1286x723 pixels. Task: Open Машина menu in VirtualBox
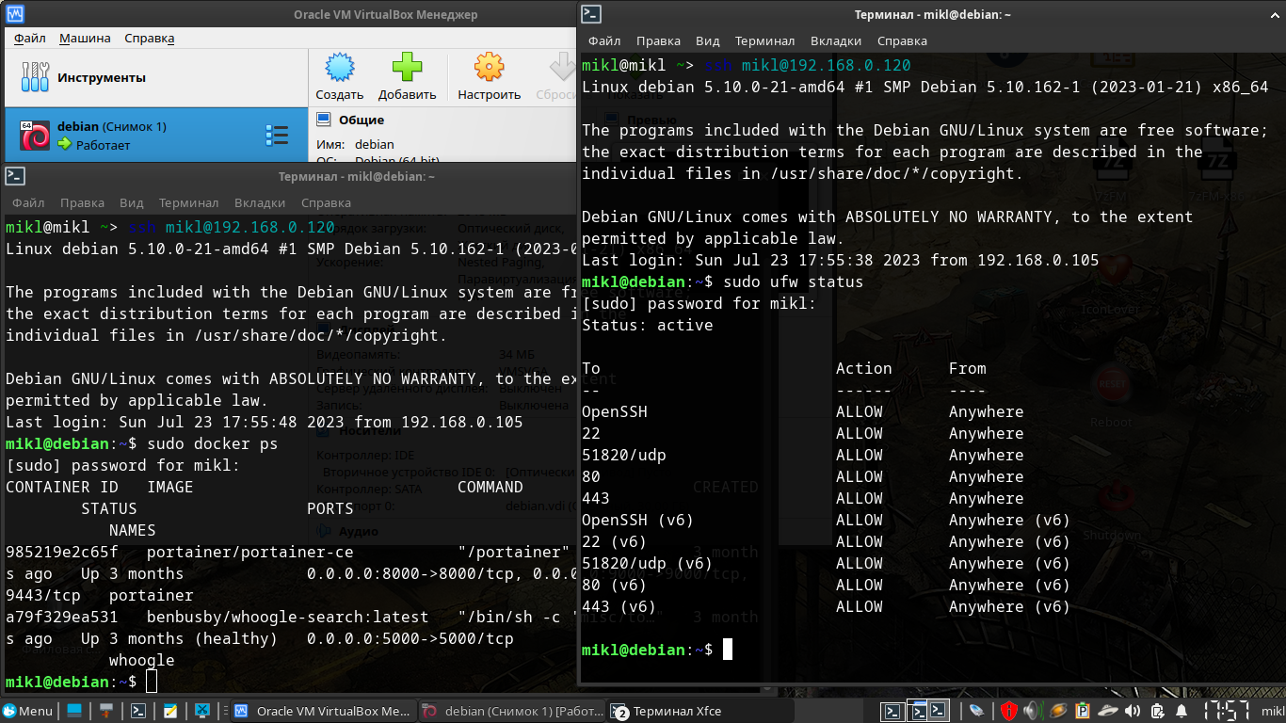tap(85, 39)
